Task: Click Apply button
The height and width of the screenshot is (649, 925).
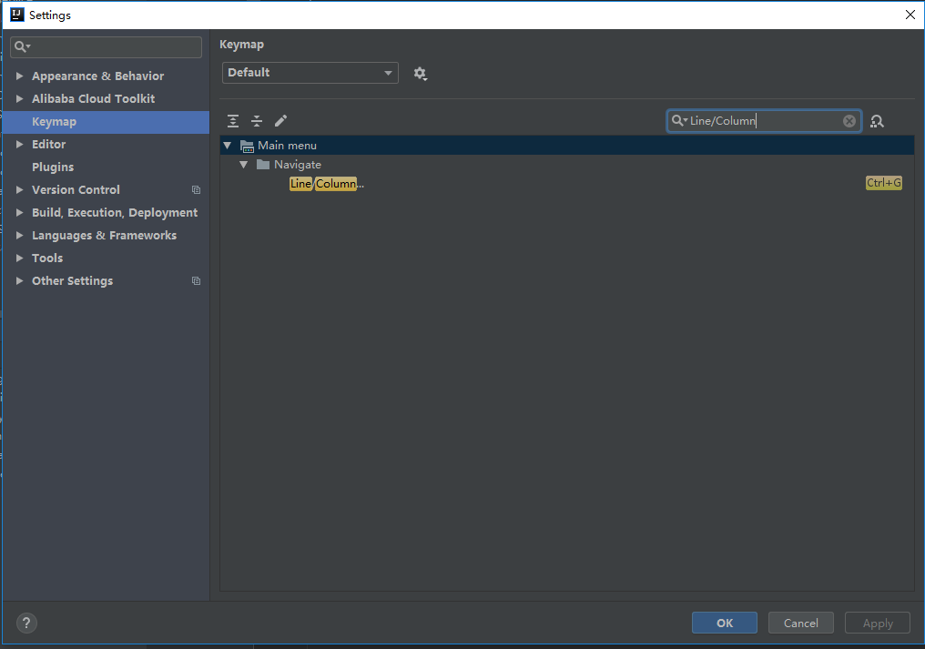Action: coord(878,623)
